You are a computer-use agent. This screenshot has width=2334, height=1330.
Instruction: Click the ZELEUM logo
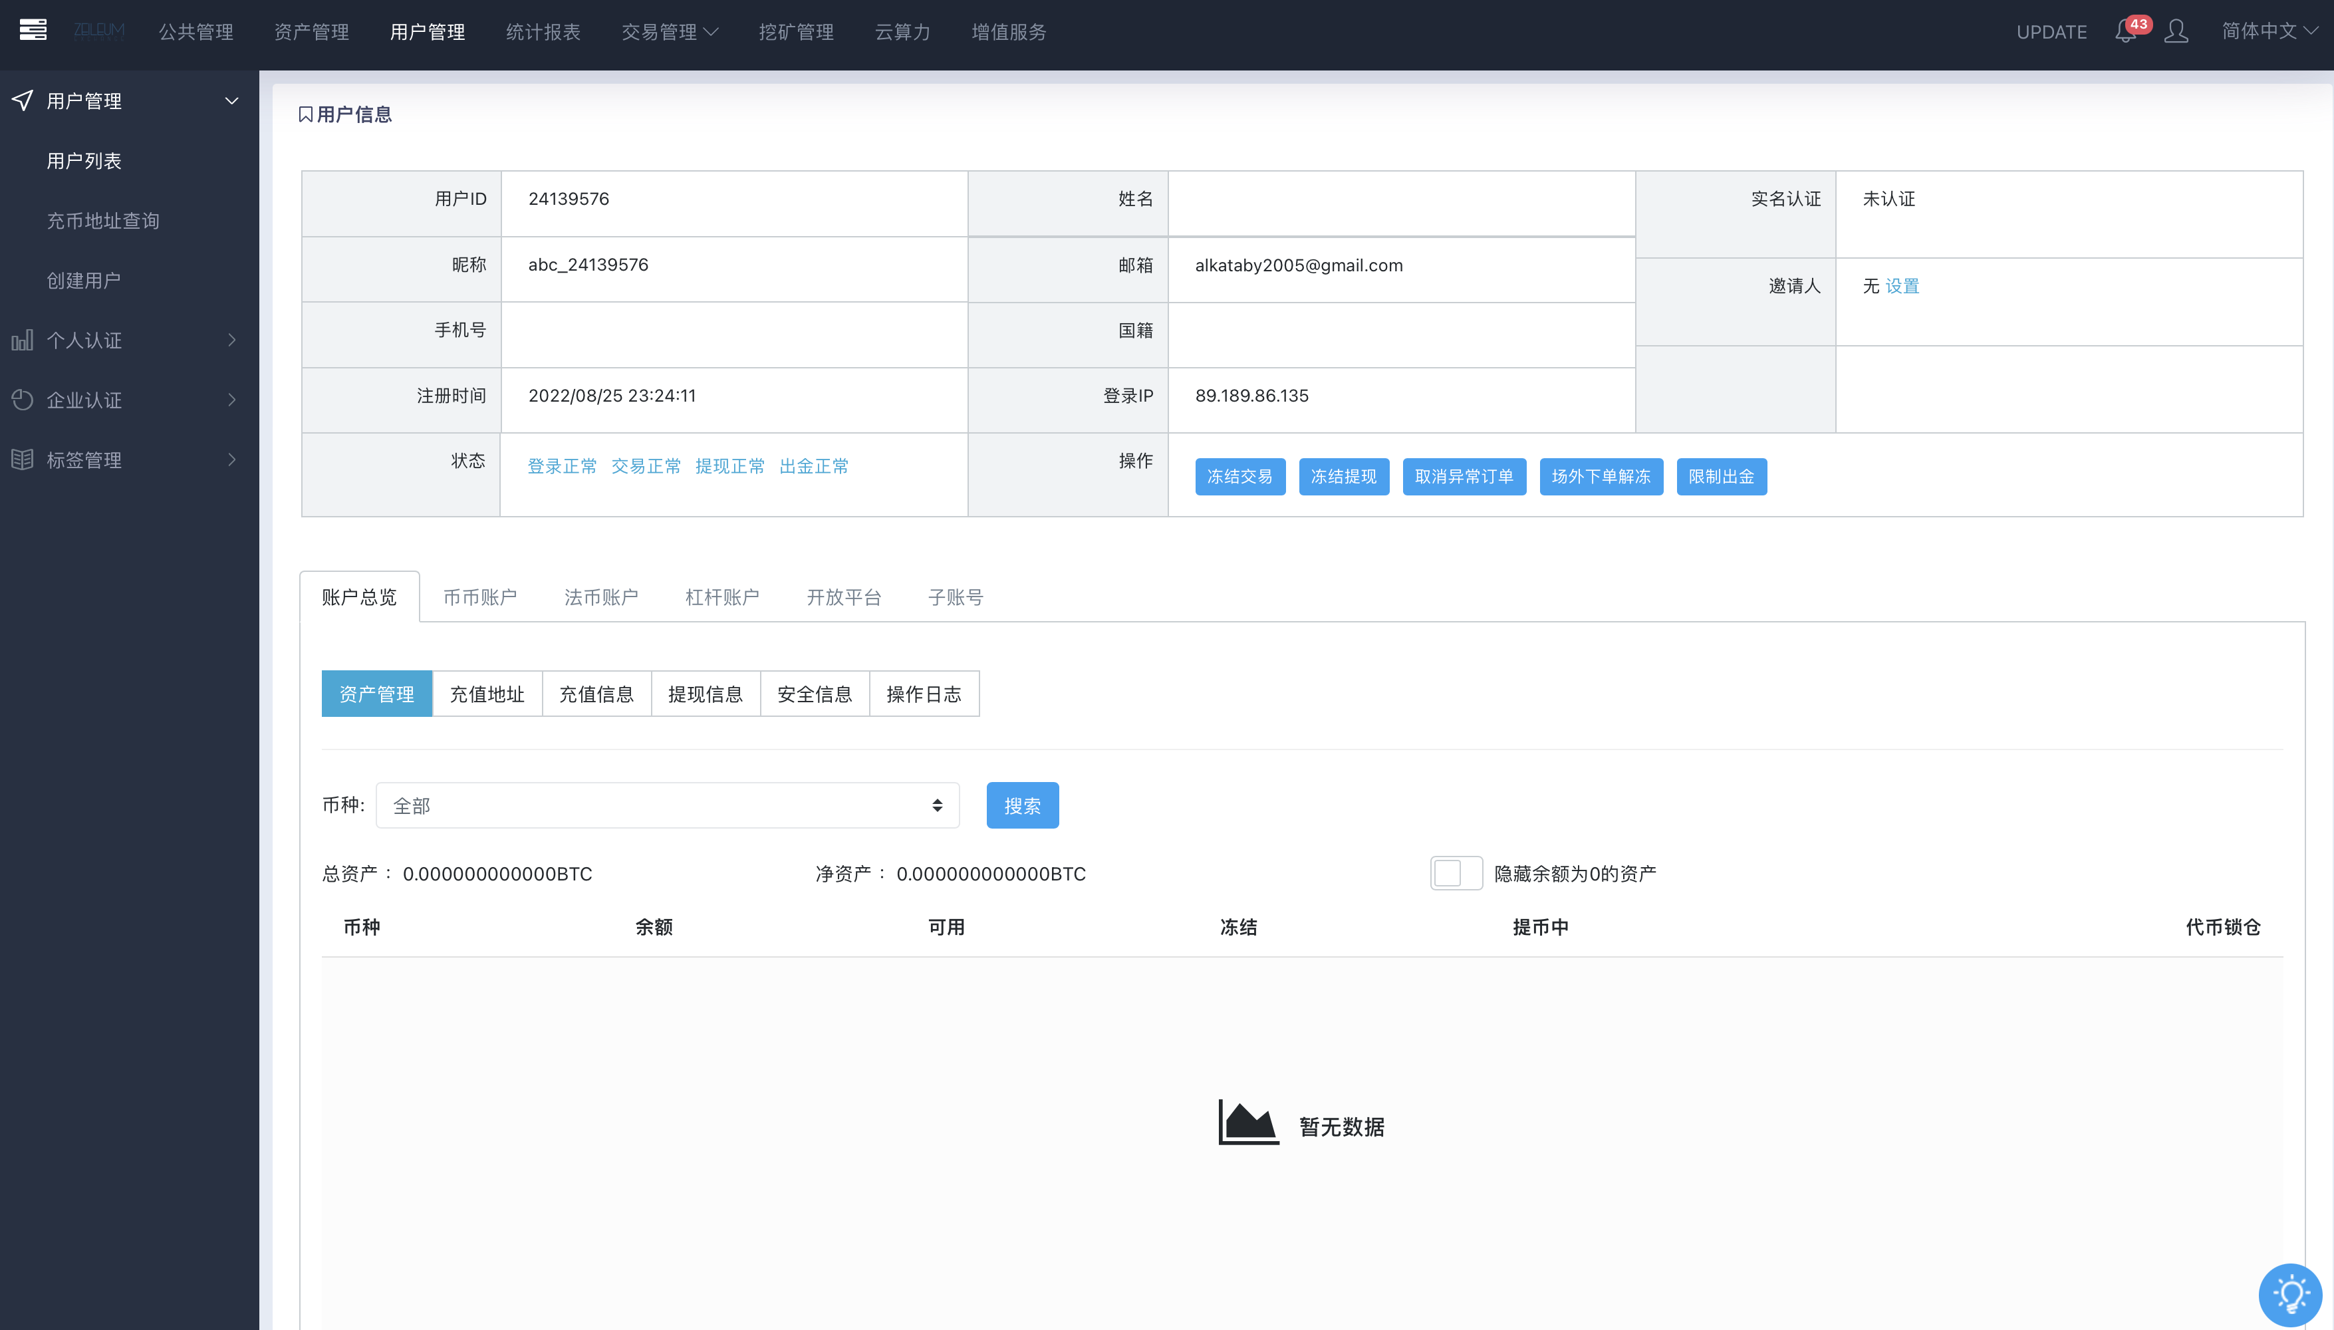click(98, 31)
